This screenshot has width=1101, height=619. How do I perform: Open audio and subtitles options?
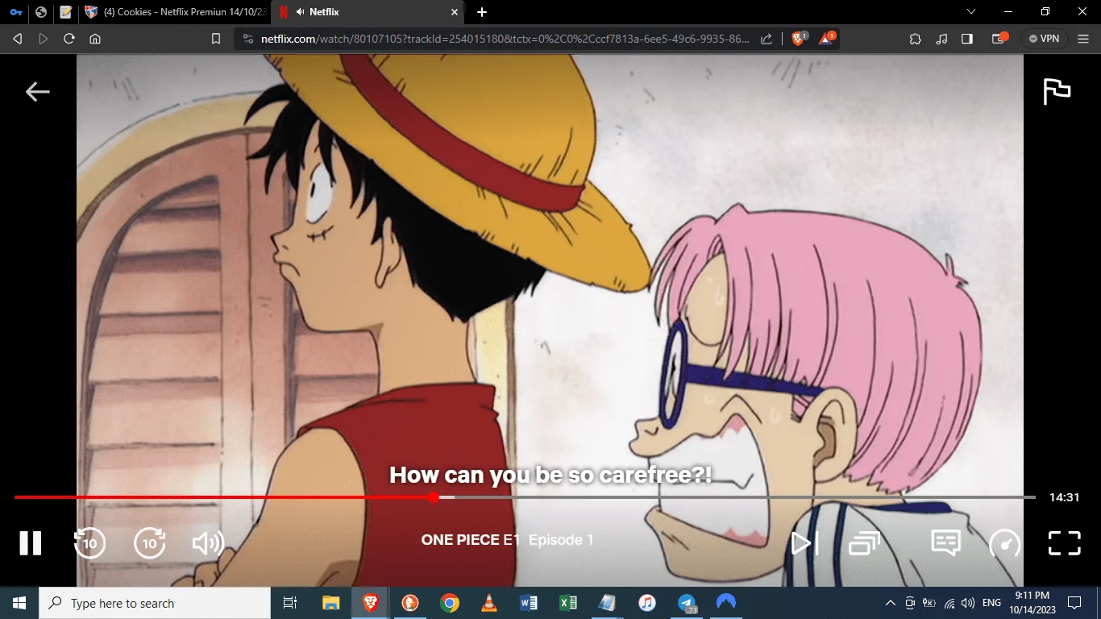click(945, 542)
